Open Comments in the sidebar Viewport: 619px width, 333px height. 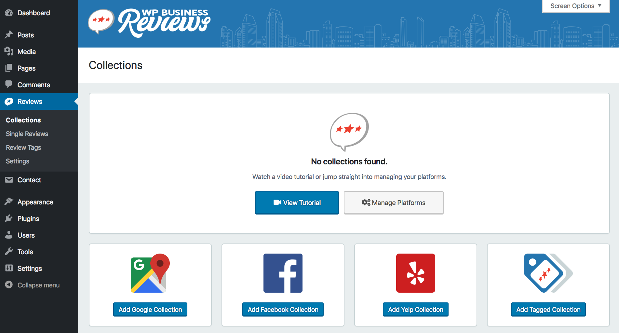(39, 85)
